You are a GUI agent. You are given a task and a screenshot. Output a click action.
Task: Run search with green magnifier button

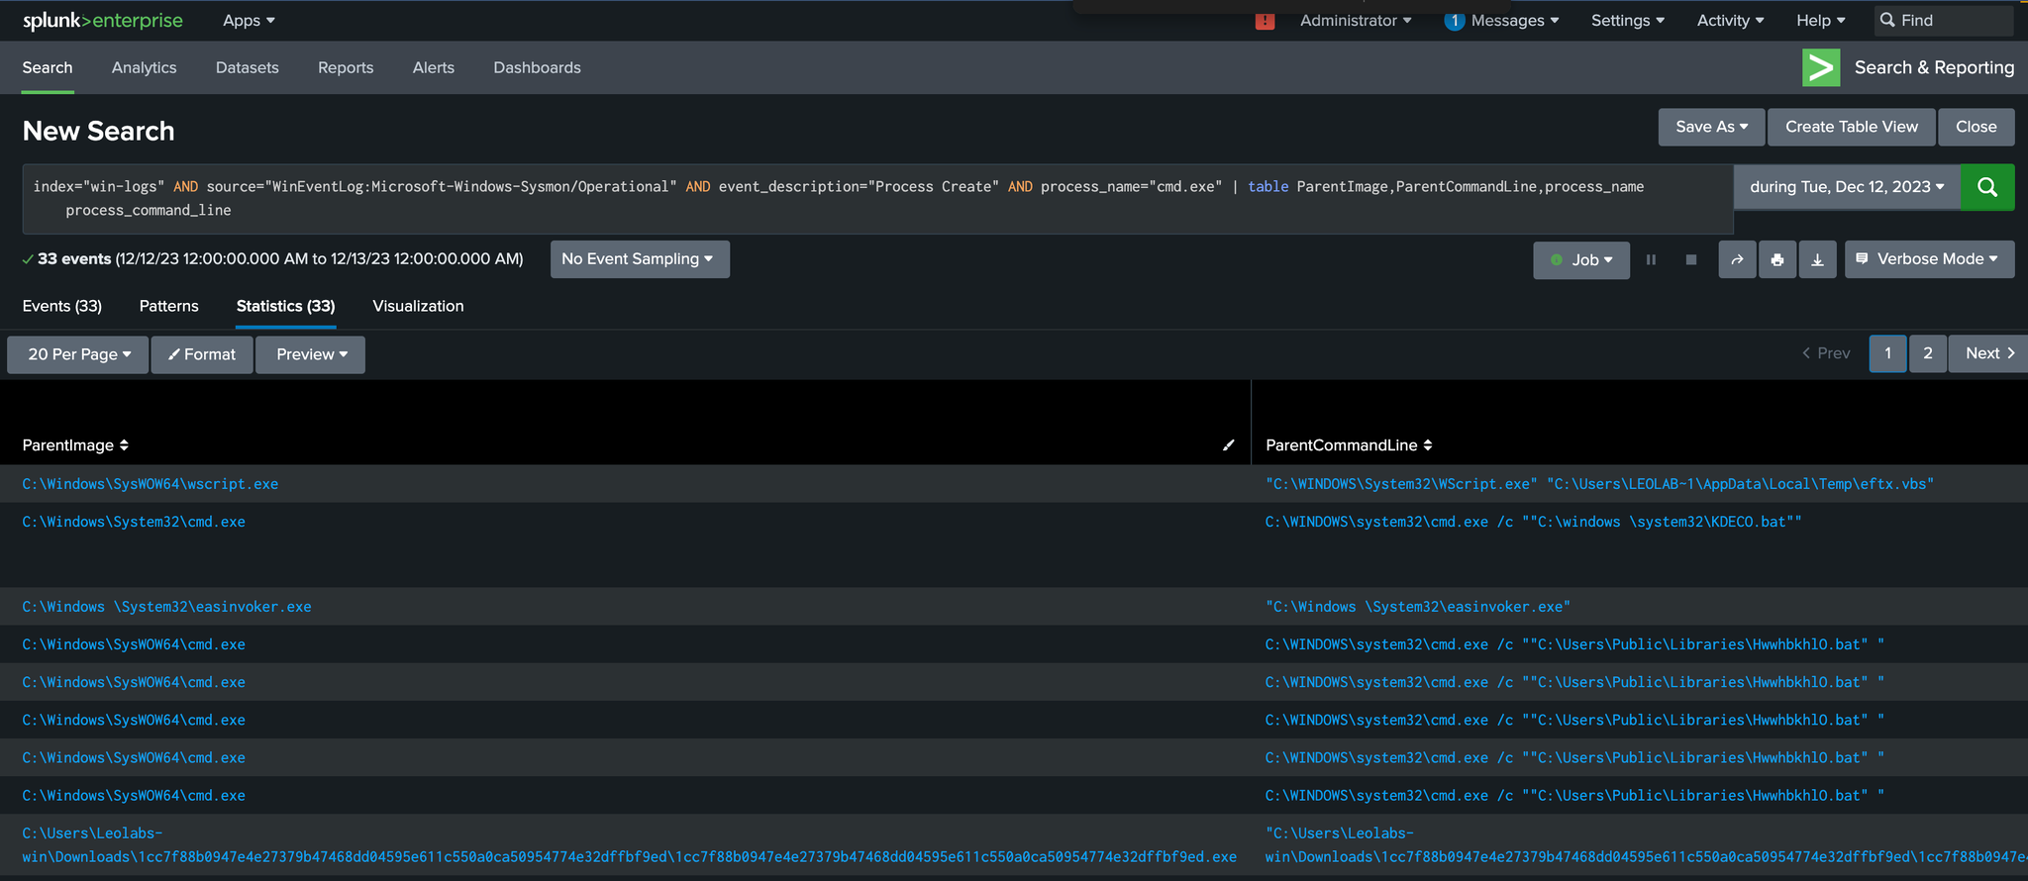point(1986,187)
